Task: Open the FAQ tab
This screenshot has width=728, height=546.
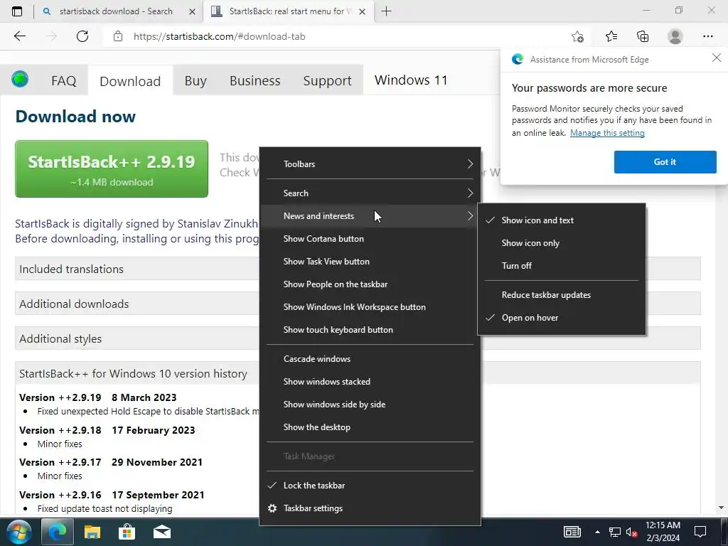Action: tap(63, 81)
